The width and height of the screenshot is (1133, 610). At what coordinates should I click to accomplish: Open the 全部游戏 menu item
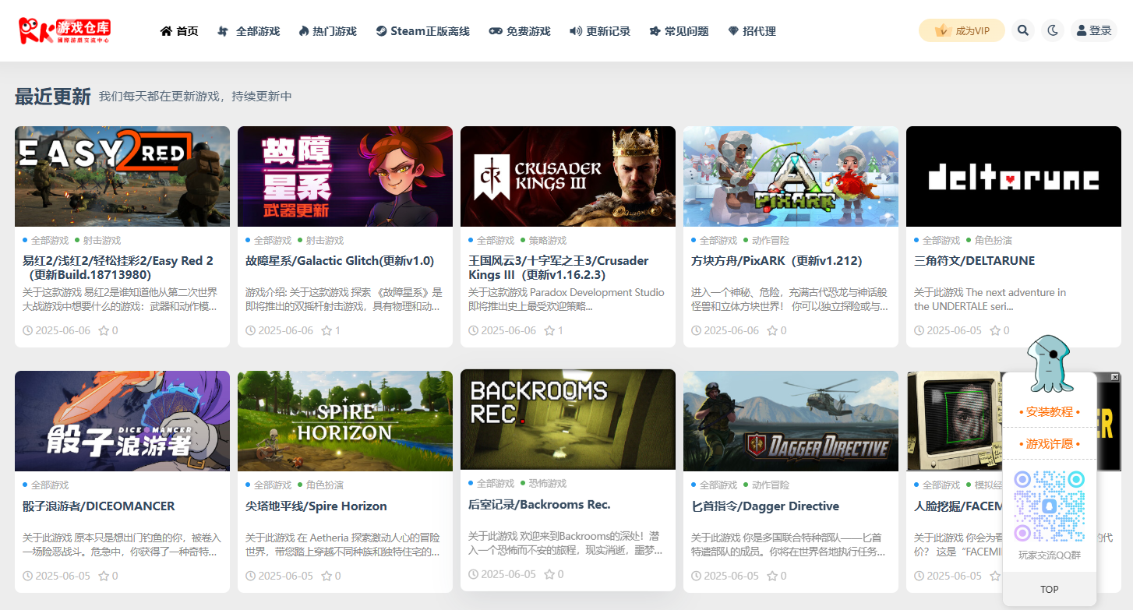pyautogui.click(x=249, y=31)
